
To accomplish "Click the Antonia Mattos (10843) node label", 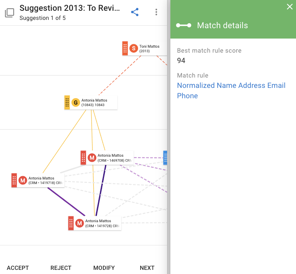I will 94,102.
